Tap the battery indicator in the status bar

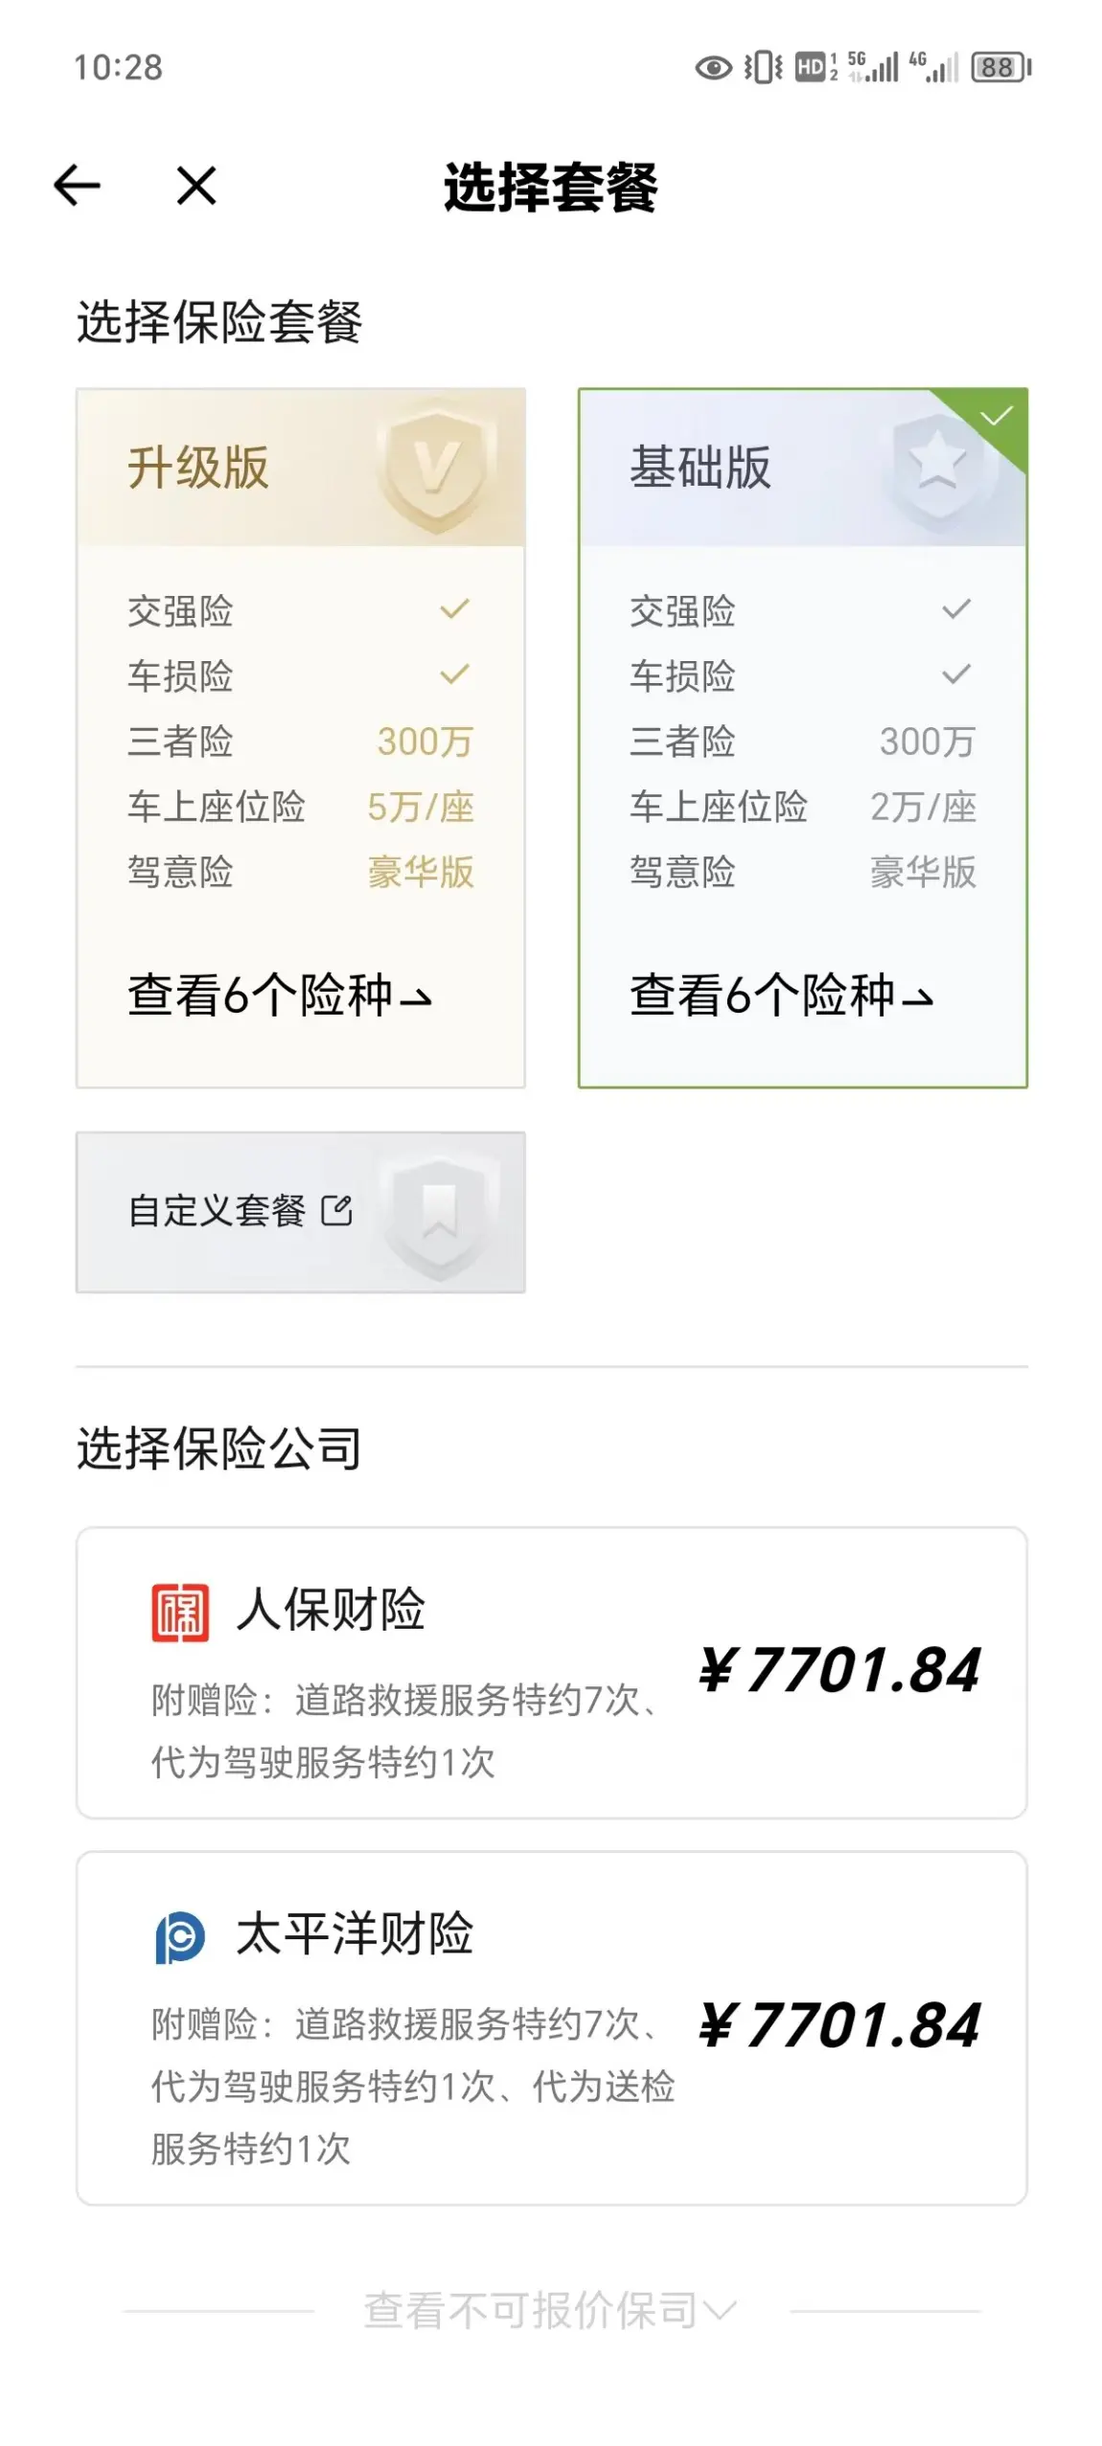pos(1000,67)
